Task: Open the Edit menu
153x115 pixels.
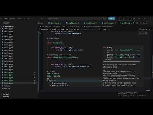Action: (5, 19)
